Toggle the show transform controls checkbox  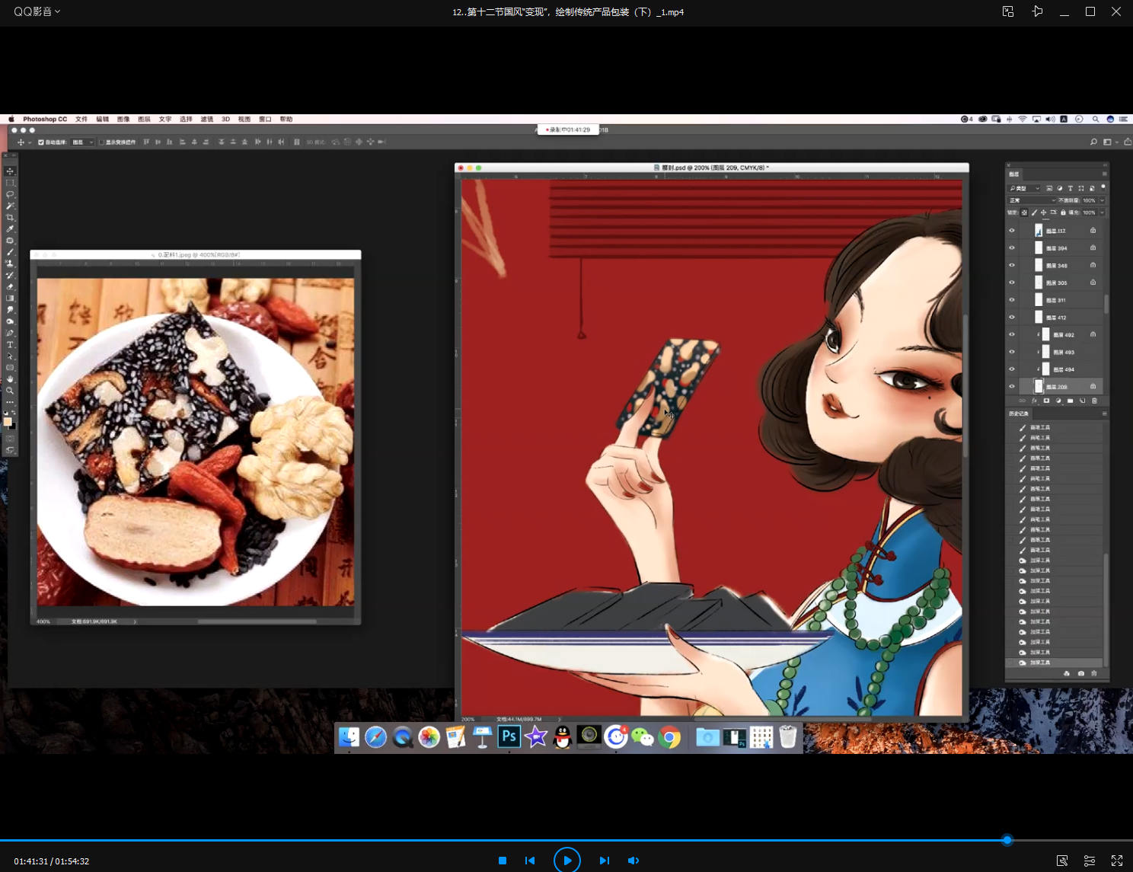101,142
